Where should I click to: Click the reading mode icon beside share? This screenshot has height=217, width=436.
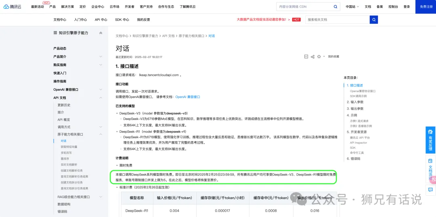306,56
